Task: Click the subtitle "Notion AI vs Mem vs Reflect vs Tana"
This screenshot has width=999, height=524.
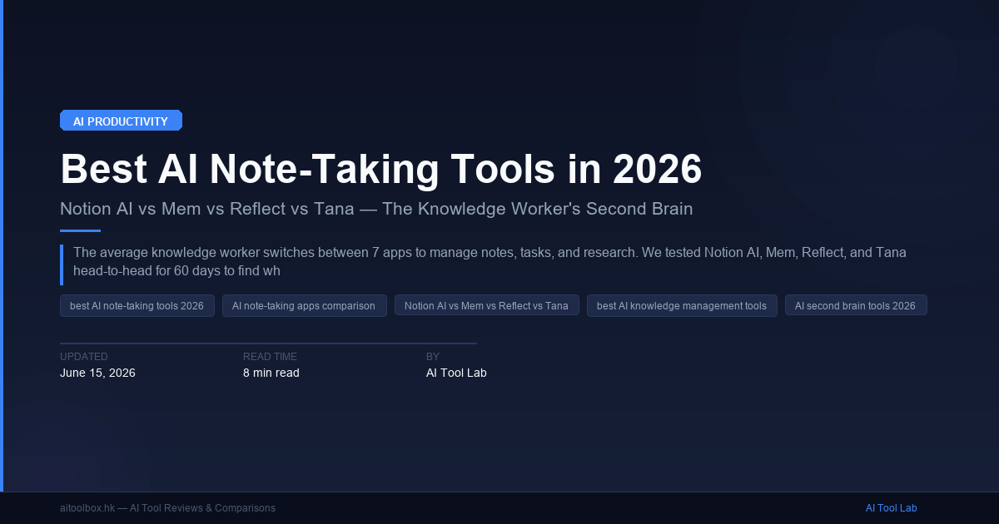Action: click(206, 208)
